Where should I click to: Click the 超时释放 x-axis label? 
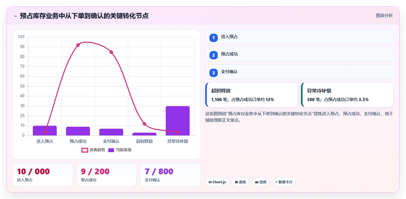[145, 141]
